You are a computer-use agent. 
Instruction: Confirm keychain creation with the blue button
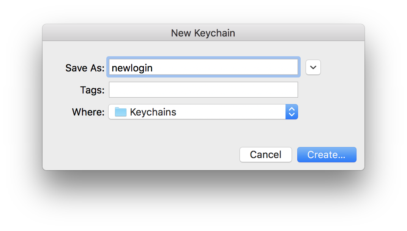[327, 155]
